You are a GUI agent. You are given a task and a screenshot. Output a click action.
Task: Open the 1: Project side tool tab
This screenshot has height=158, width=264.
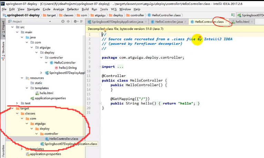click(3, 28)
